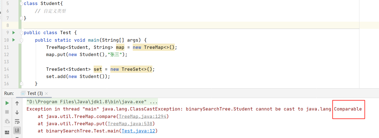Collapse the main method fold marker on line 10
Image resolution: width=379 pixels, height=138 pixels.
22,40
